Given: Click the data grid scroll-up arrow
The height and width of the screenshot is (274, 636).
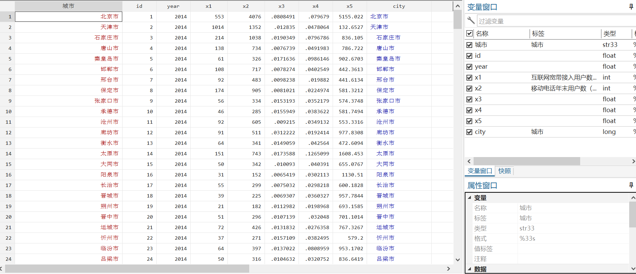Looking at the screenshot, I should click(458, 6).
